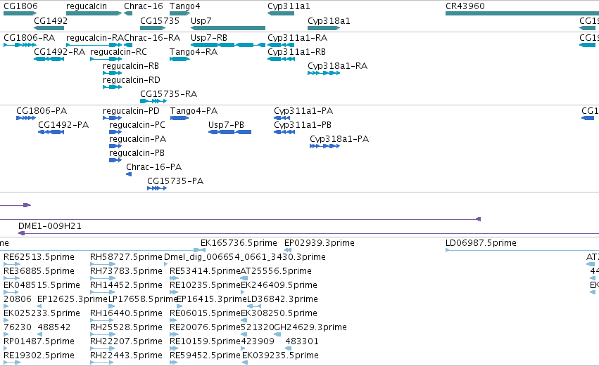Open EST RH58727.5prime
Viewport: 599px width, 366px height.
[127, 257]
